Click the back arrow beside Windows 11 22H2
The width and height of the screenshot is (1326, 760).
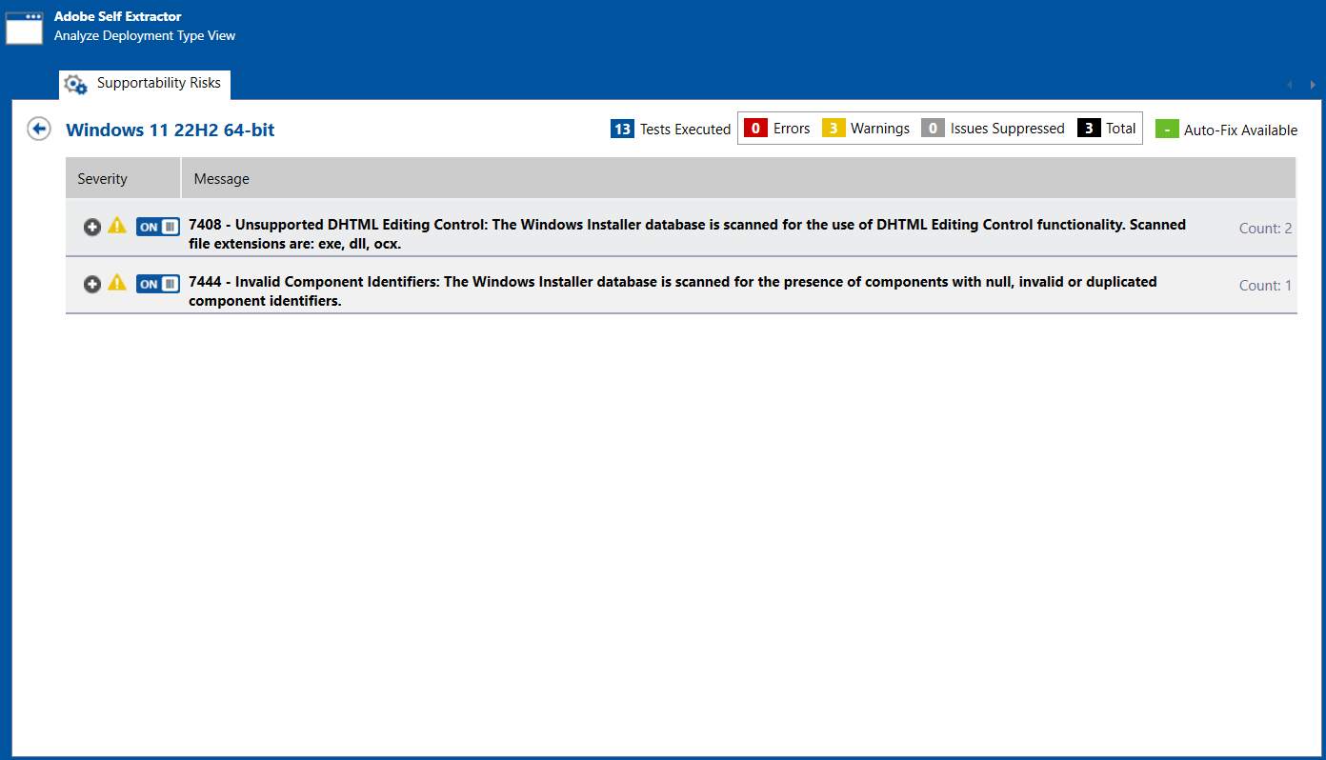pos(39,129)
